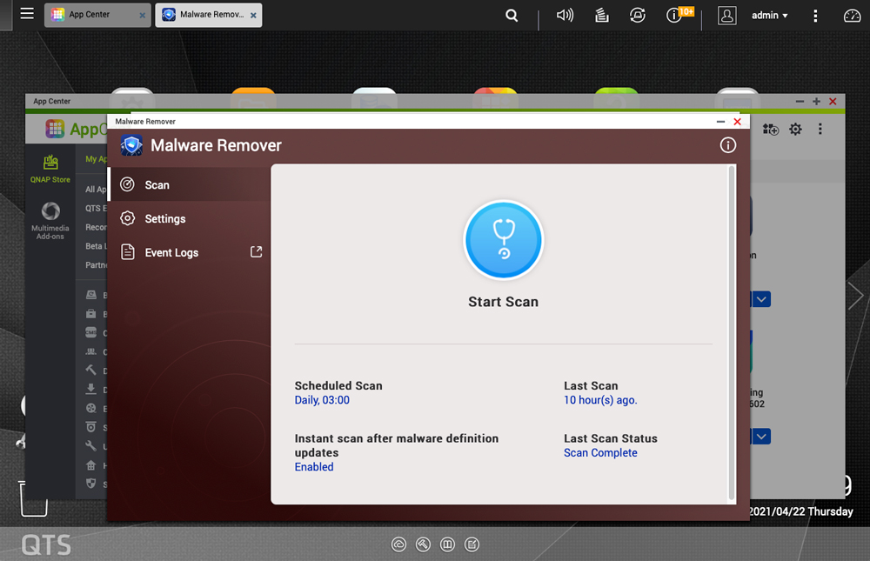Open App Center settings gear icon
This screenshot has width=870, height=561.
pyautogui.click(x=795, y=130)
